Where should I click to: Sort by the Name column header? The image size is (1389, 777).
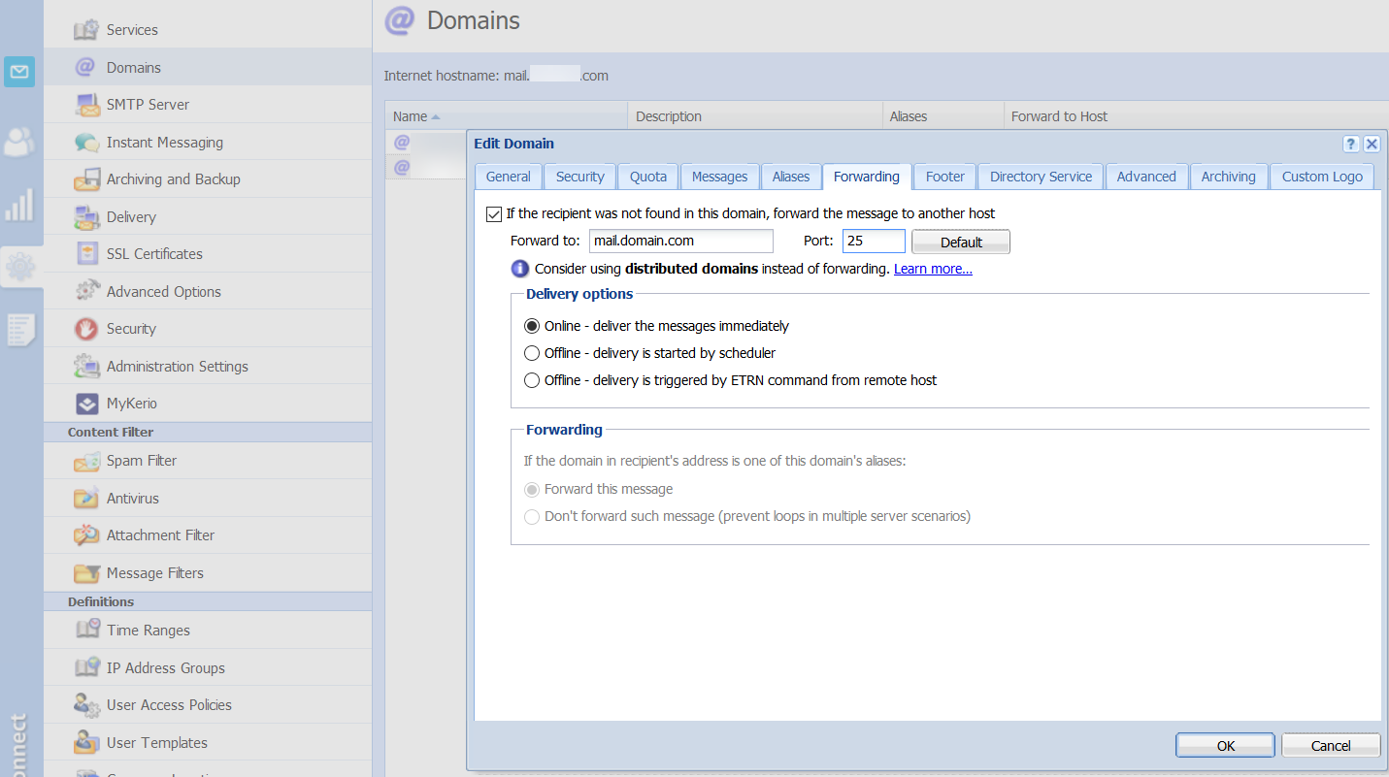507,116
